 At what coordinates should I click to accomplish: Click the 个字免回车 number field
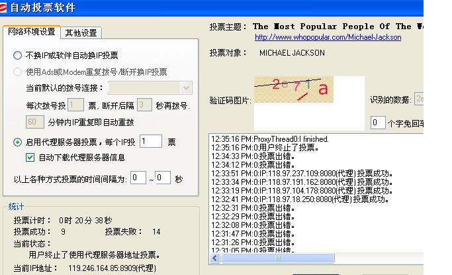click(x=377, y=123)
